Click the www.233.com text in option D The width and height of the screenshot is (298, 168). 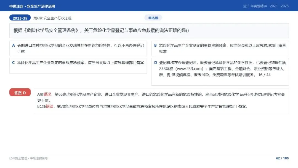189,69
